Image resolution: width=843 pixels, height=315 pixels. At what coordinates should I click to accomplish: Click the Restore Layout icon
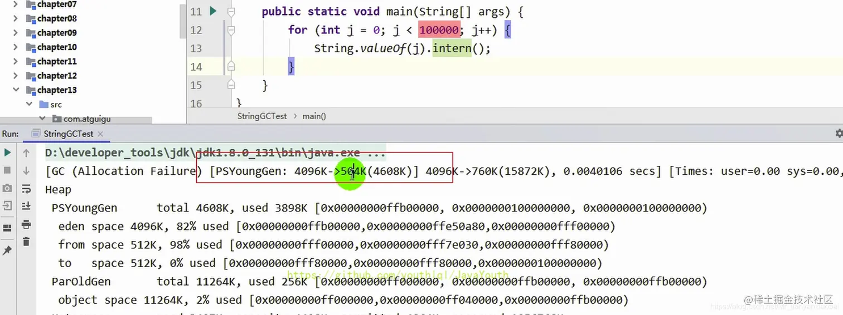point(7,228)
